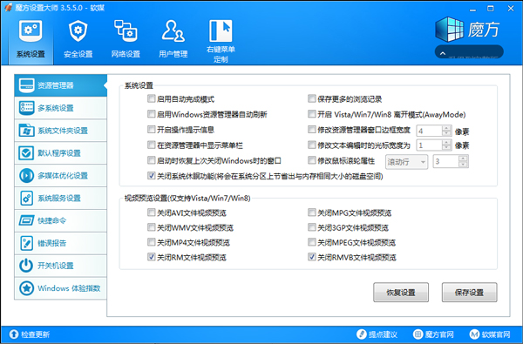The height and width of the screenshot is (344, 523).
Task: Uncheck 关闭RMVB文件视频预览 checkbox
Action: pos(311,257)
